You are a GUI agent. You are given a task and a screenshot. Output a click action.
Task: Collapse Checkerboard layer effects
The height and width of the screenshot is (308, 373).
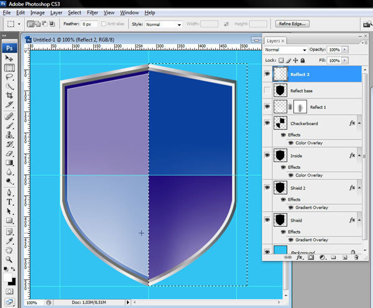pyautogui.click(x=359, y=123)
